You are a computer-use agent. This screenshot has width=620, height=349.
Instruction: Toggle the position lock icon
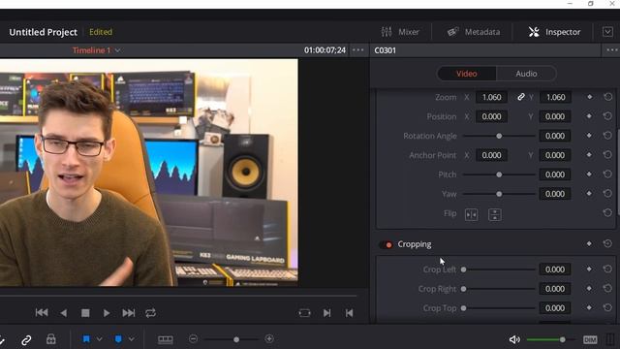(x=51, y=339)
